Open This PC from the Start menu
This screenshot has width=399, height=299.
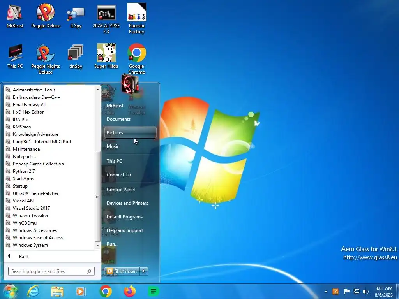pyautogui.click(x=115, y=161)
